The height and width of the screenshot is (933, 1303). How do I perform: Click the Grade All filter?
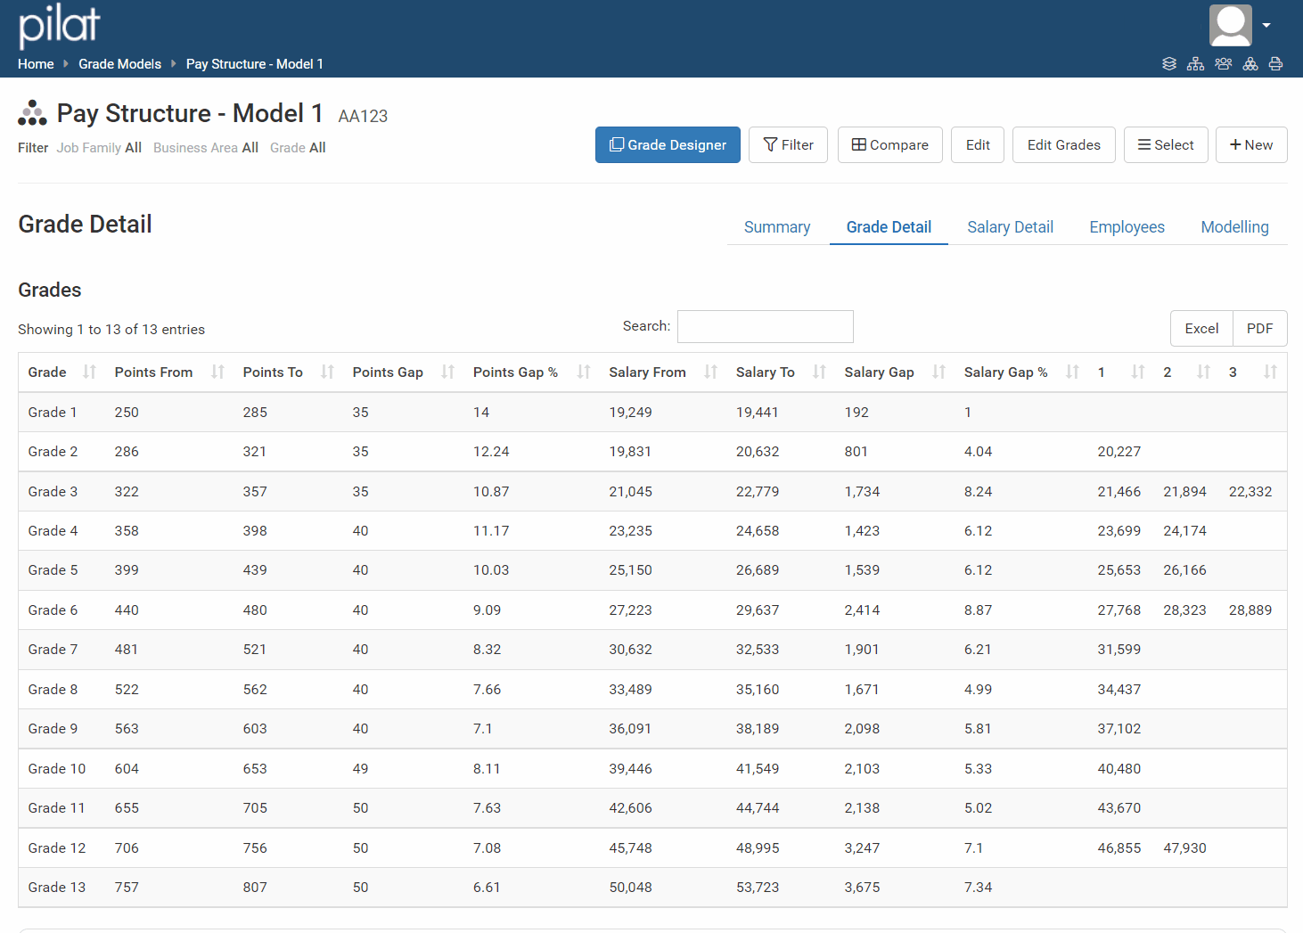pos(298,148)
